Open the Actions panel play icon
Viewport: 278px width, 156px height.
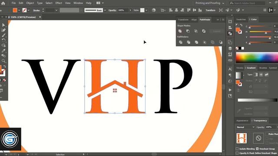230,90
